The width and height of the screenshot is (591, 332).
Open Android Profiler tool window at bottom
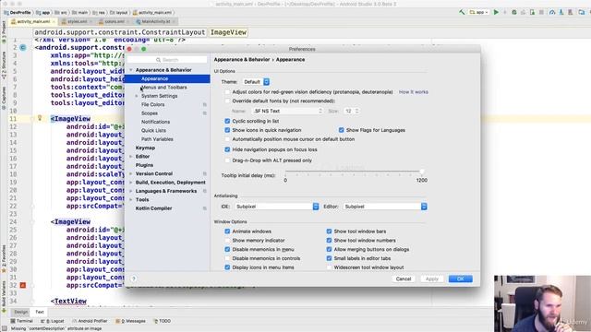pos(90,321)
